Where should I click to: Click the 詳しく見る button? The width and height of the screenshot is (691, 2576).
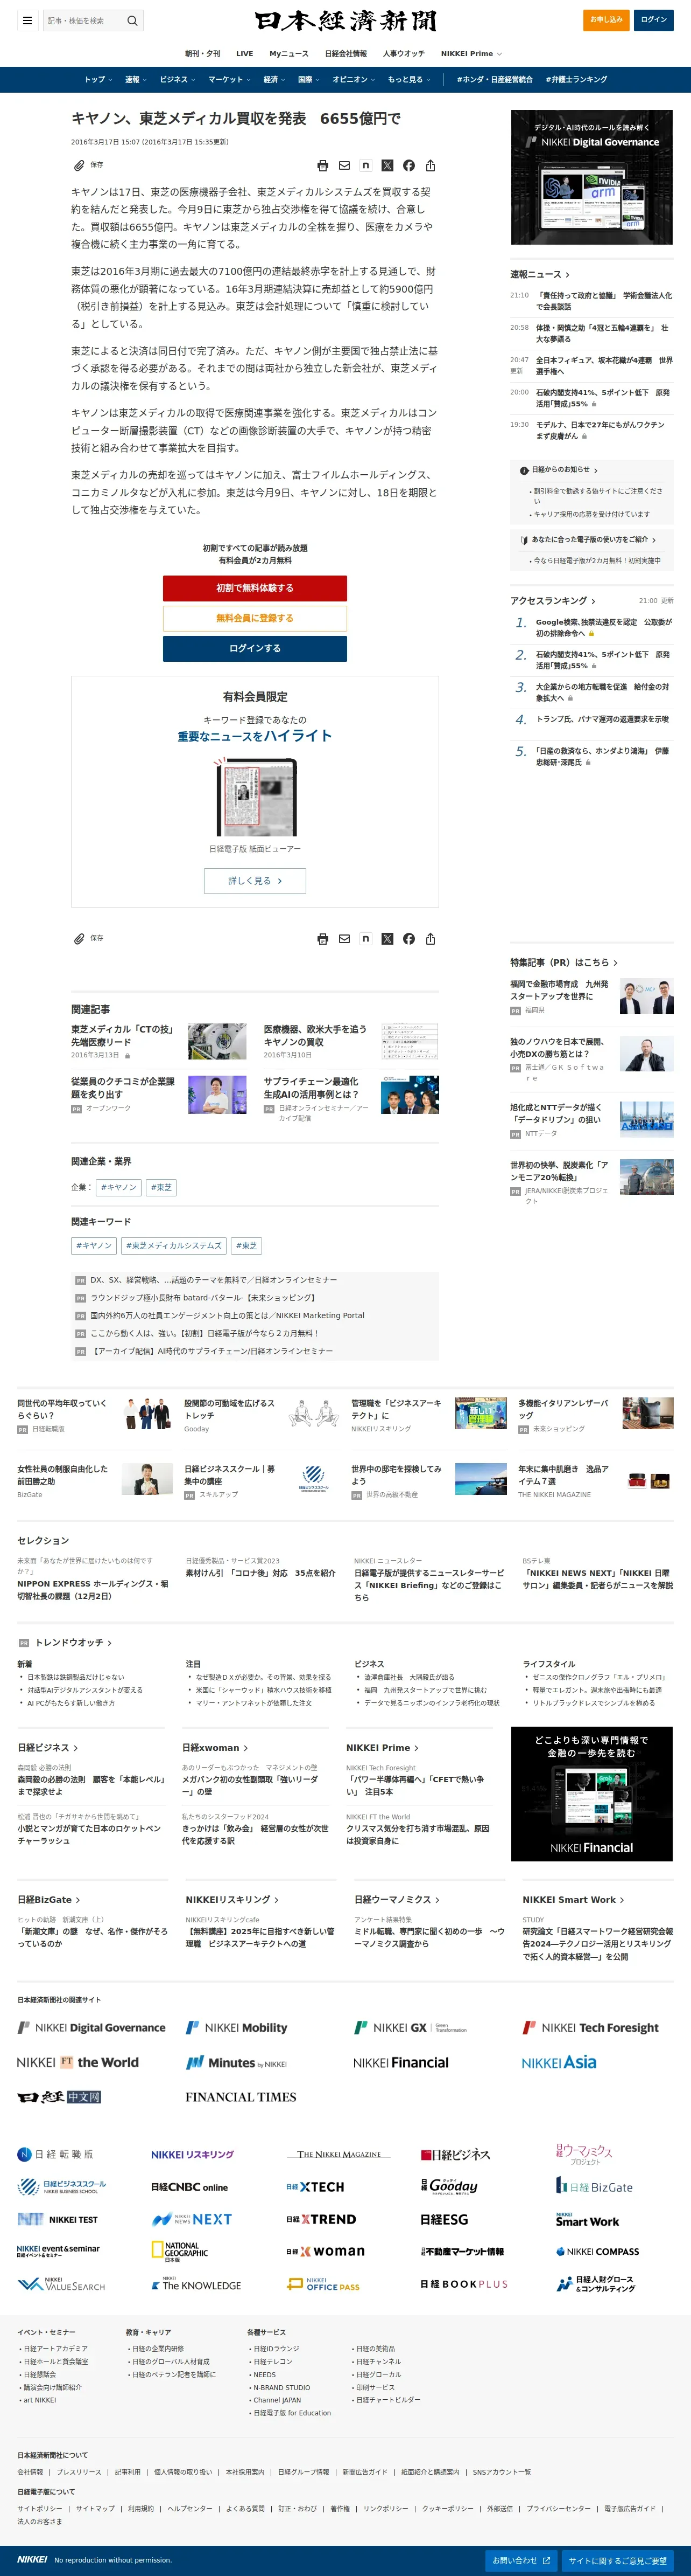255,881
